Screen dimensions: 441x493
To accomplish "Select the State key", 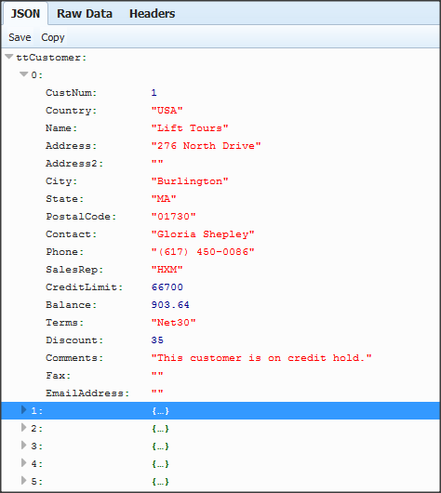I will (x=65, y=199).
